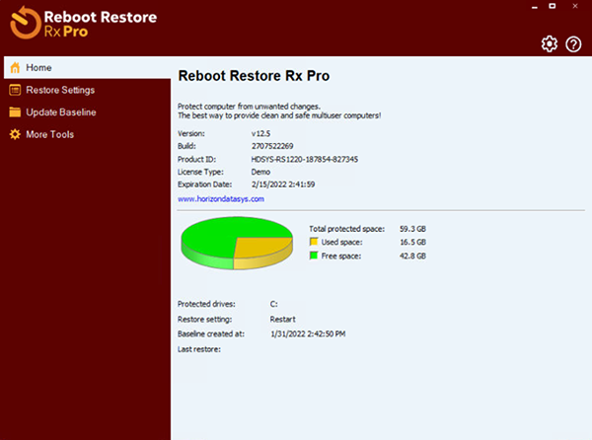This screenshot has width=592, height=440.
Task: Click the restore setting value Restart
Action: pos(282,320)
